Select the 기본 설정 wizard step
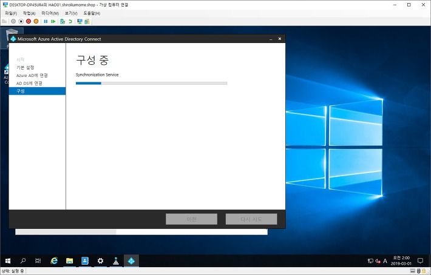 coord(25,67)
